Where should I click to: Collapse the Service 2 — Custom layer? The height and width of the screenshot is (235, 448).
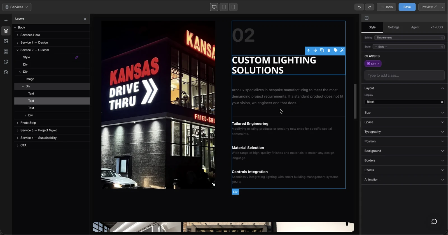18,50
